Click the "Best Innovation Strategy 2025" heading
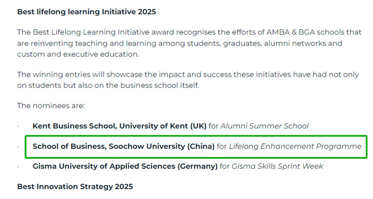Image resolution: width=373 pixels, height=199 pixels. pos(75,186)
